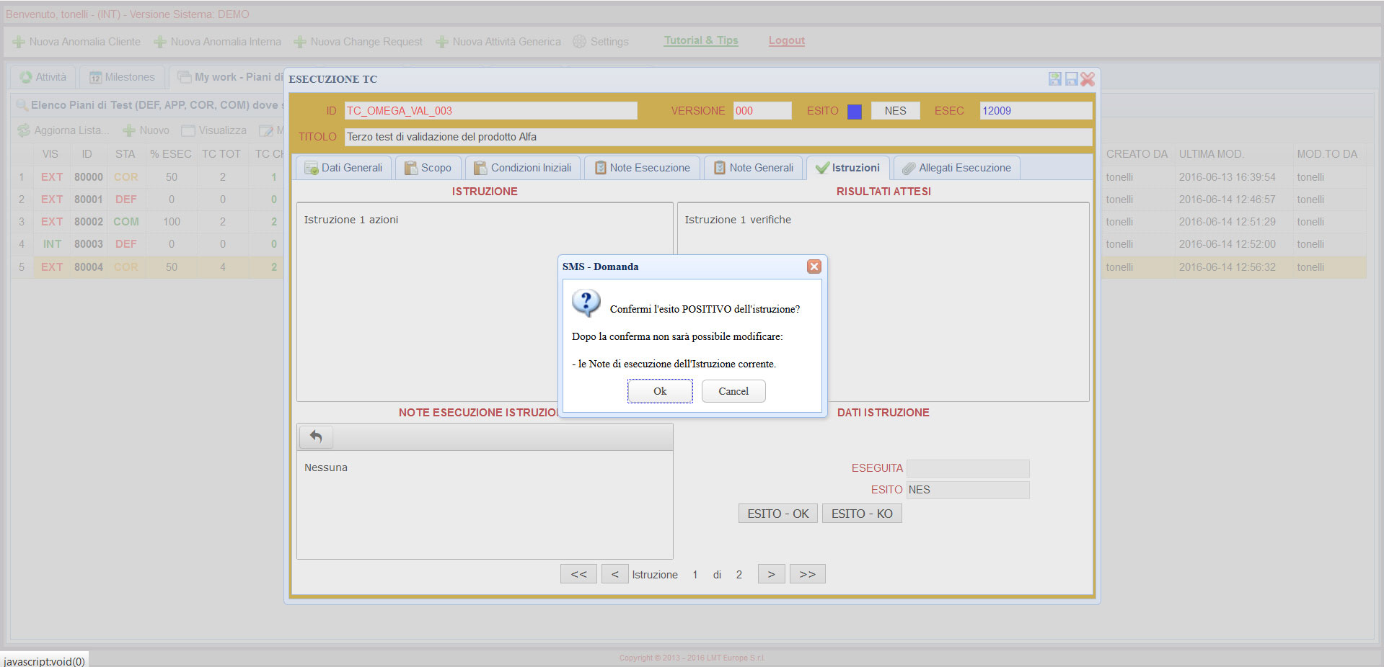
Task: Click Nuova Anomalia Interna
Action: [x=218, y=42]
